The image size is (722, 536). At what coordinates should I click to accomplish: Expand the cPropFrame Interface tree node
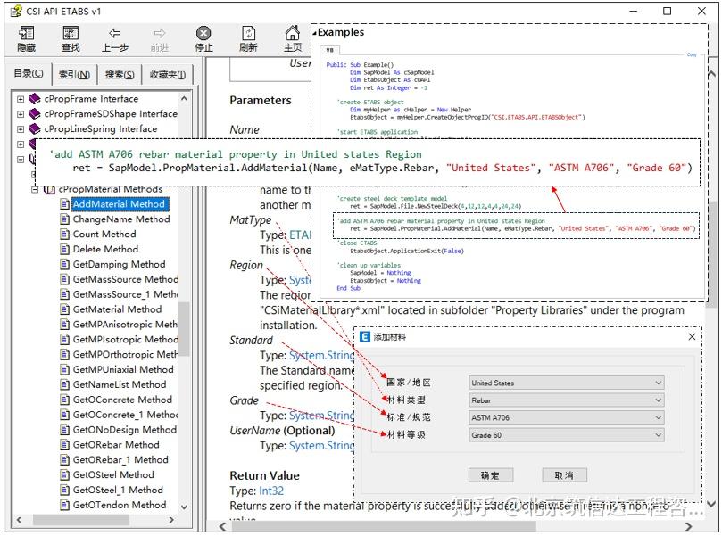tap(20, 98)
